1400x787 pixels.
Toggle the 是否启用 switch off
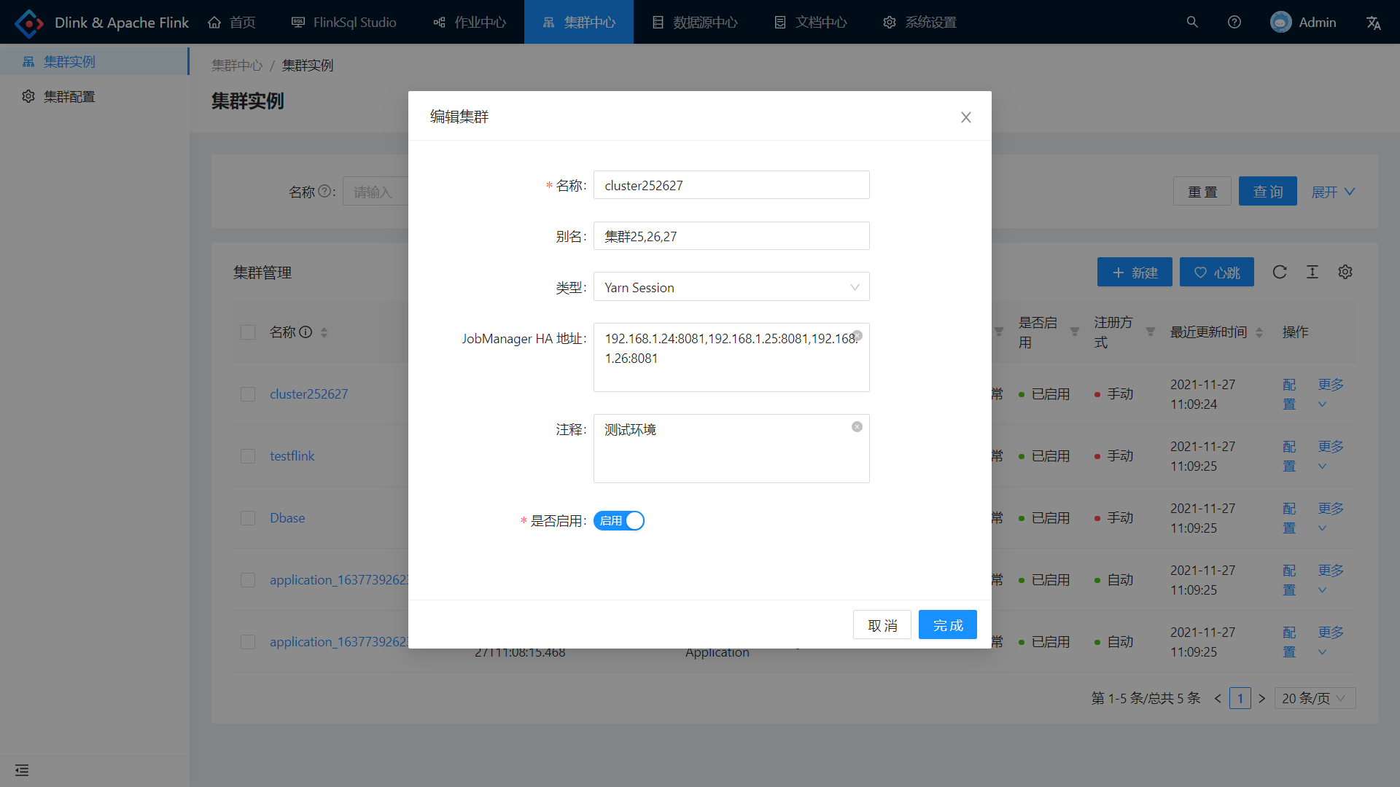point(619,520)
